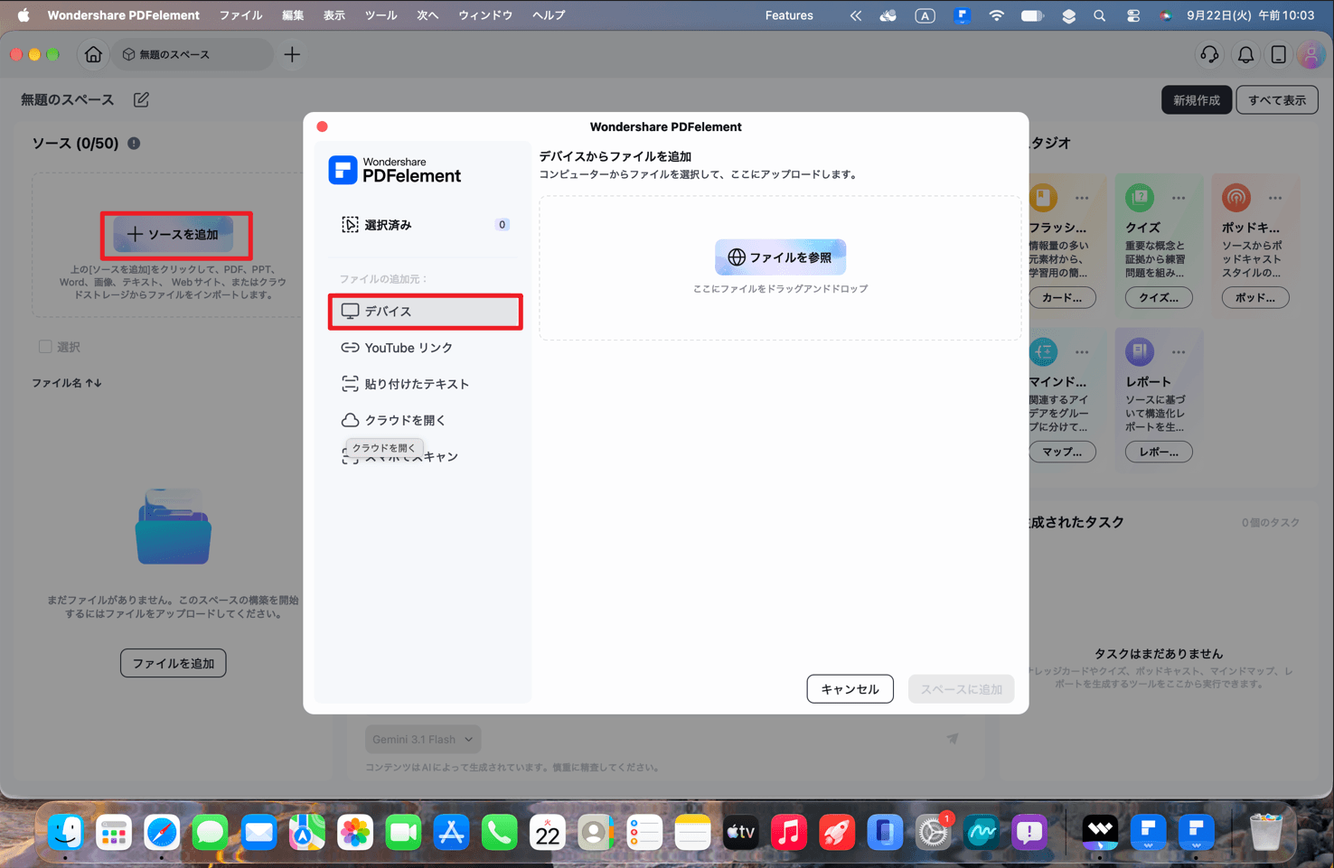Click the file drag-and-drop area
1334x868 pixels.
point(780,268)
